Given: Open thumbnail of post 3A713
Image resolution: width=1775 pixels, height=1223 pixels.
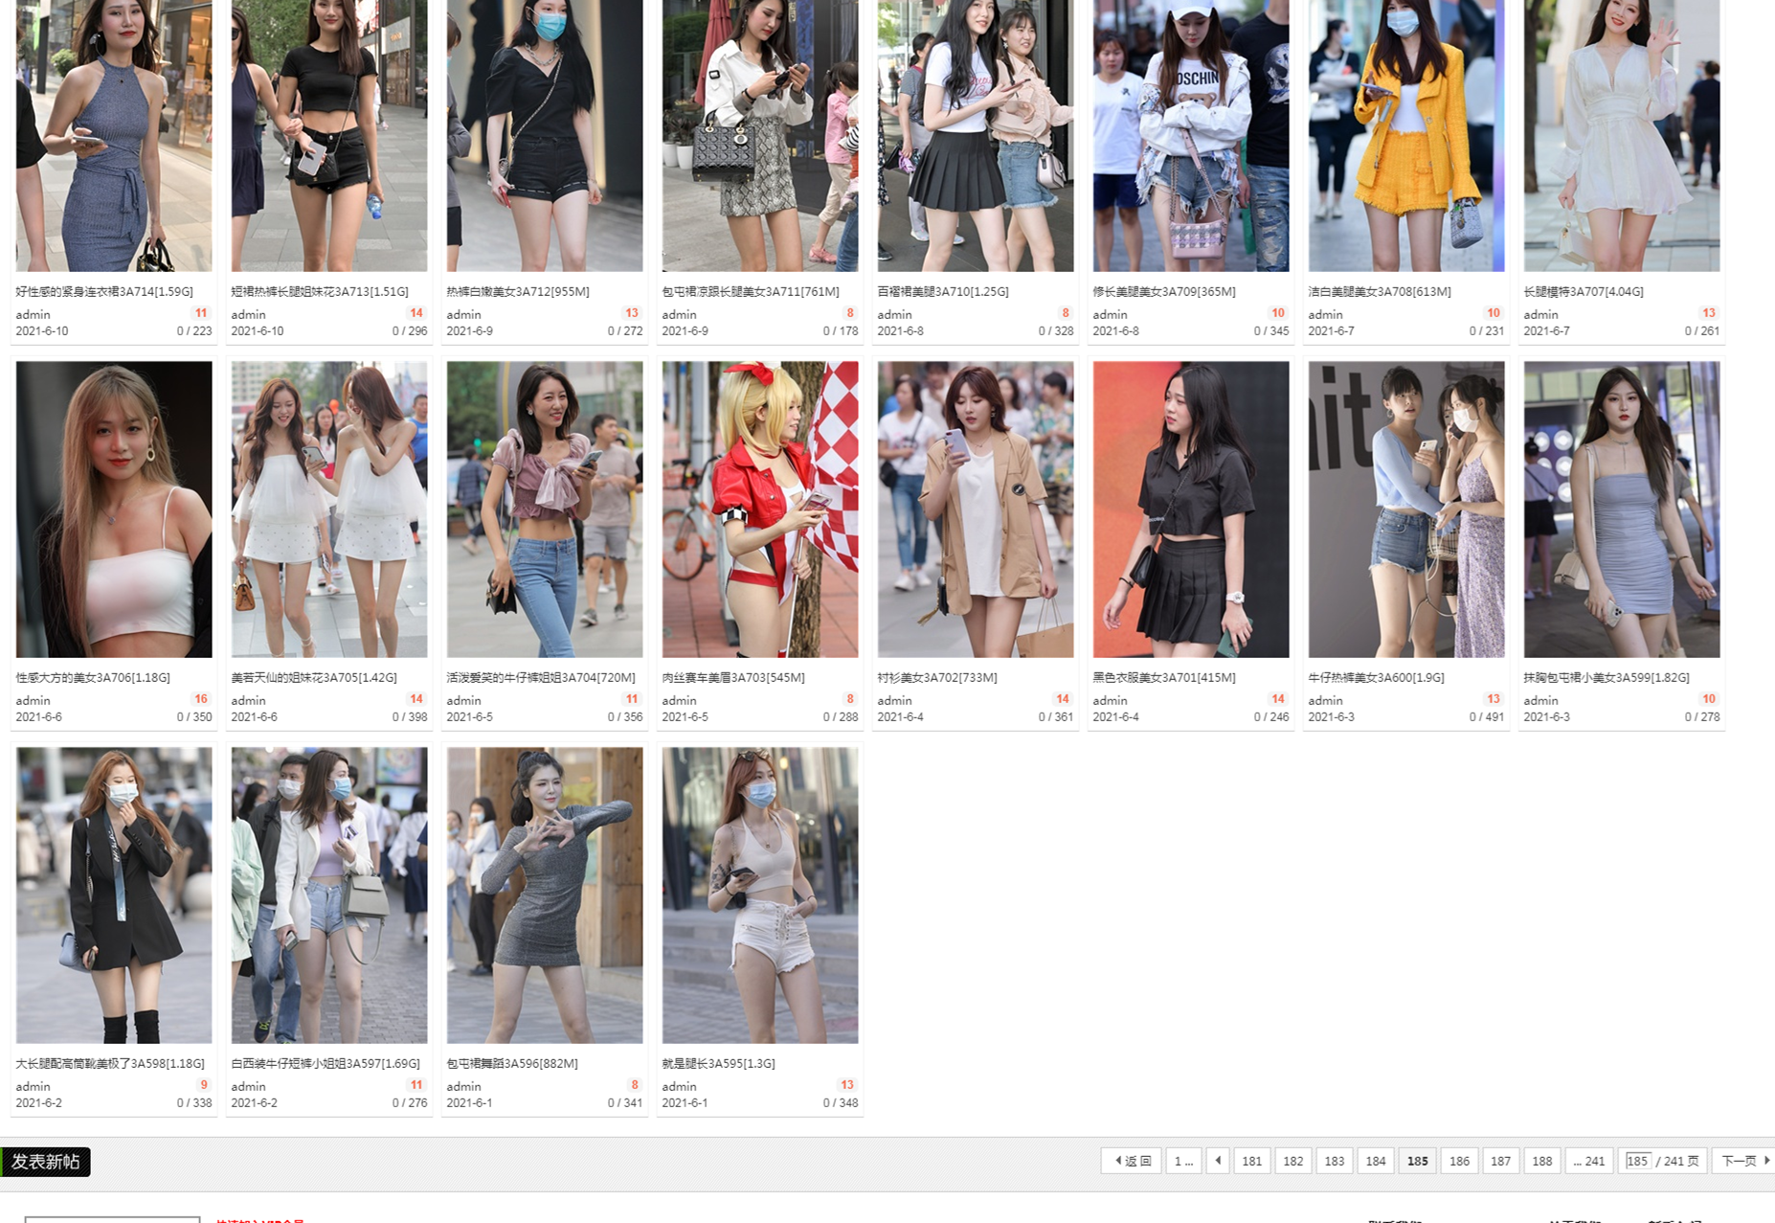Looking at the screenshot, I should click(329, 135).
